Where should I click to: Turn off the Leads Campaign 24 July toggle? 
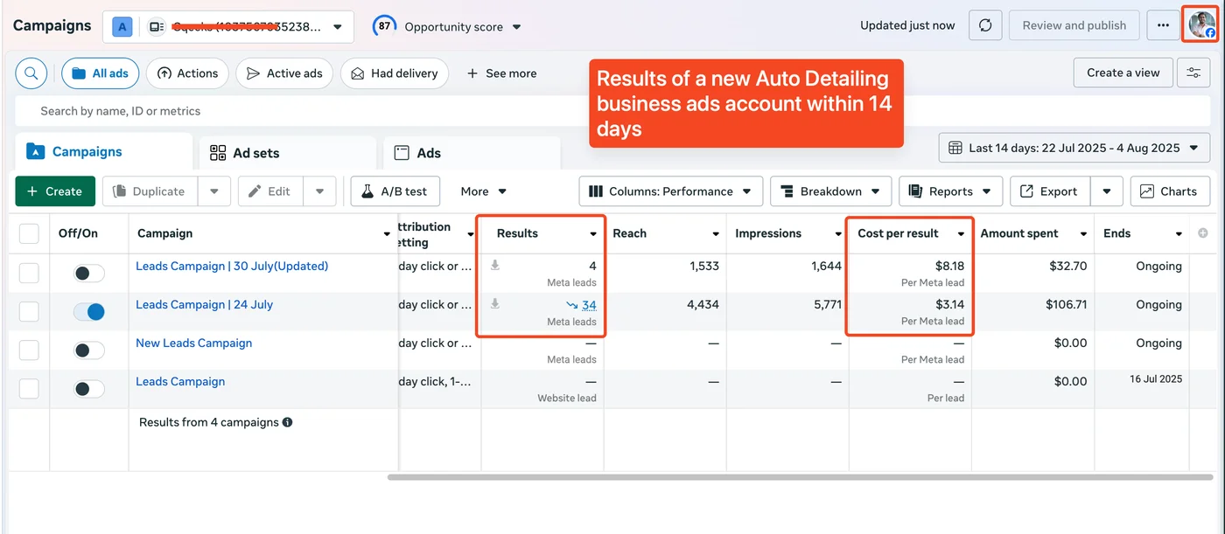click(x=88, y=311)
